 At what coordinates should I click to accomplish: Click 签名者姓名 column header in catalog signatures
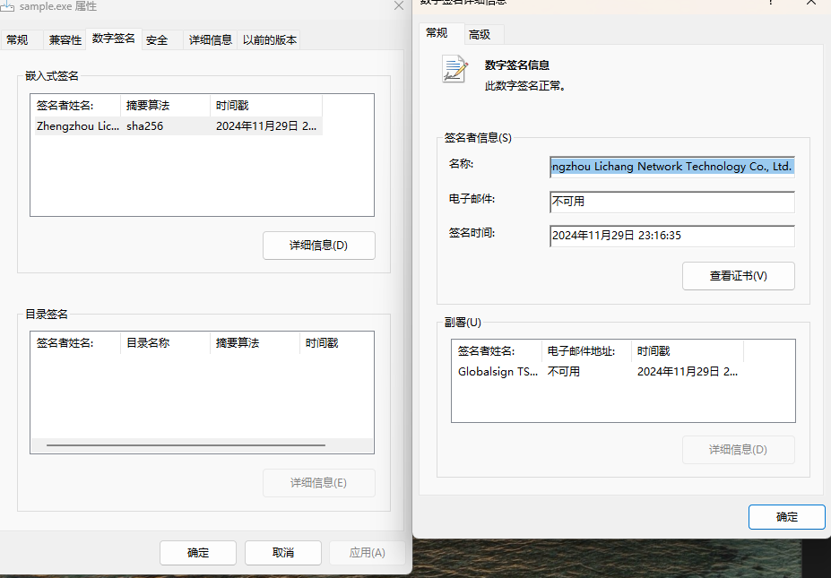coord(78,343)
